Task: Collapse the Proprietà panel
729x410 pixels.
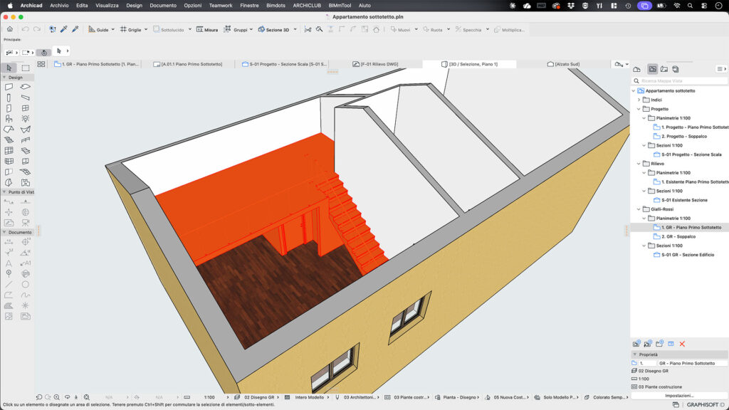Action: point(634,354)
